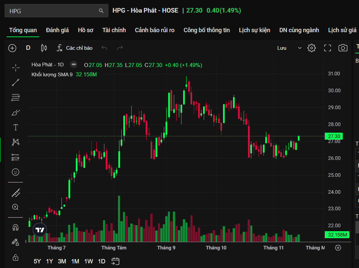Click the zoom in magnifier tool
The width and height of the screenshot is (359, 268).
point(16,207)
